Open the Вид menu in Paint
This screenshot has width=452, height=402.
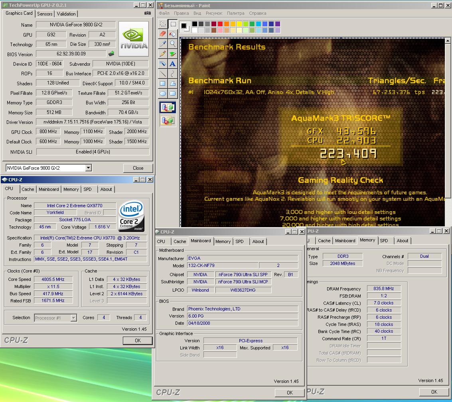(197, 13)
